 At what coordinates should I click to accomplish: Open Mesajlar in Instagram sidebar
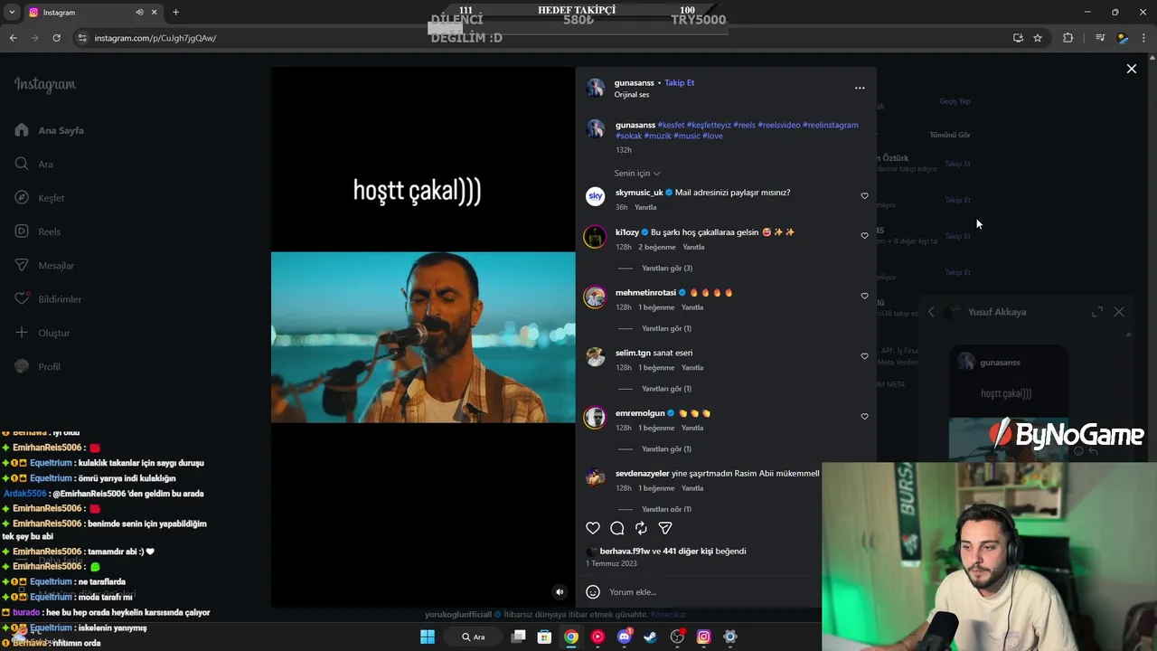tap(44, 266)
